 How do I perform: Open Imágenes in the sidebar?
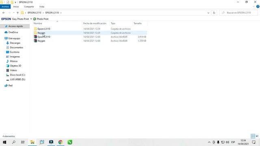15,57
